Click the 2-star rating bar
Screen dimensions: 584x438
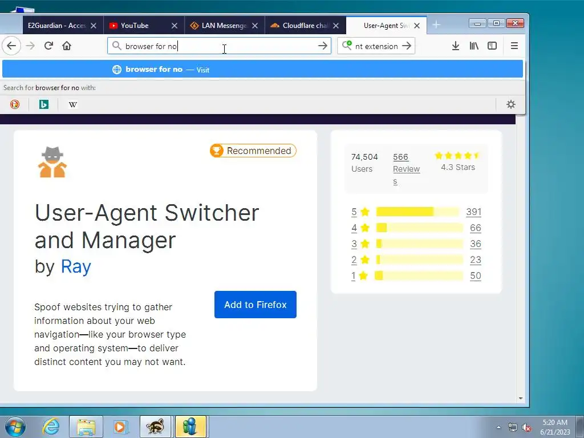click(419, 259)
